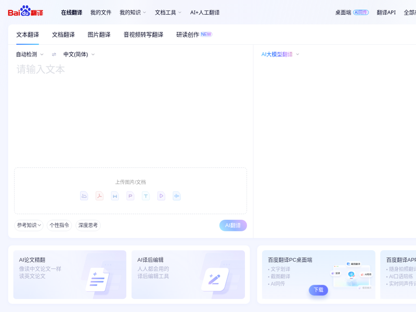This screenshot has height=312, width=416.
Task: Click the AI论文精翻 document icon
Action: [x=97, y=279]
